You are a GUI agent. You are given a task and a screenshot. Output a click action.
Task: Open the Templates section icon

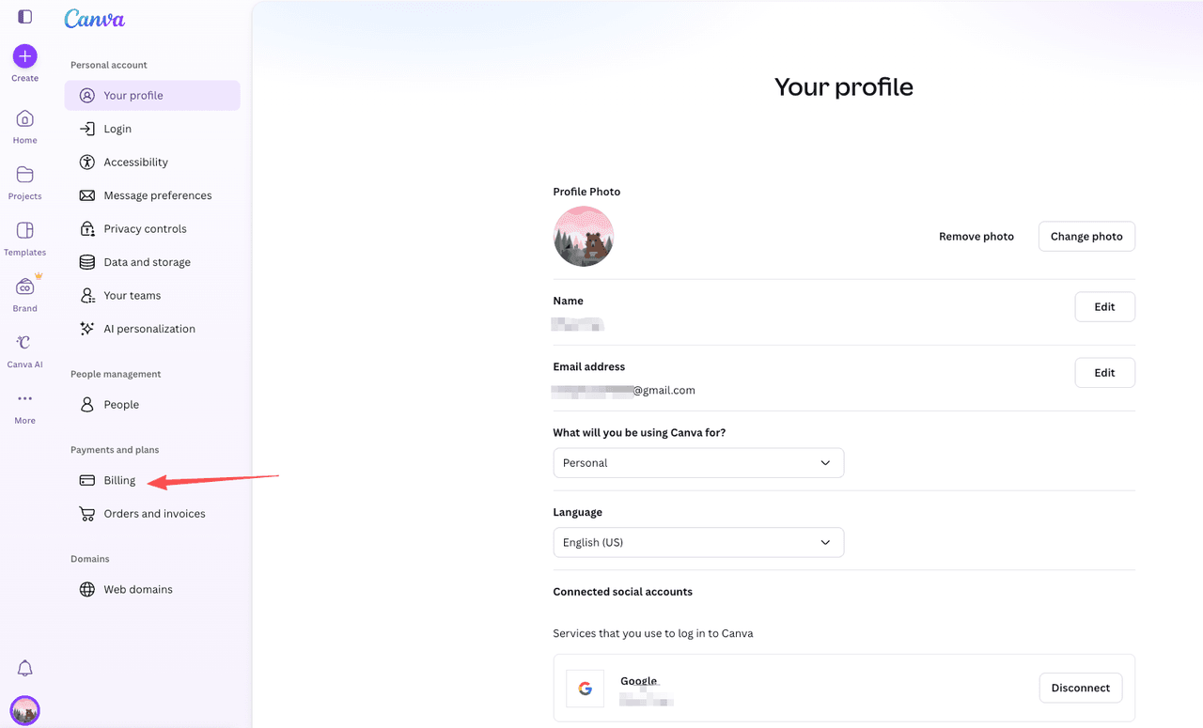tap(23, 232)
